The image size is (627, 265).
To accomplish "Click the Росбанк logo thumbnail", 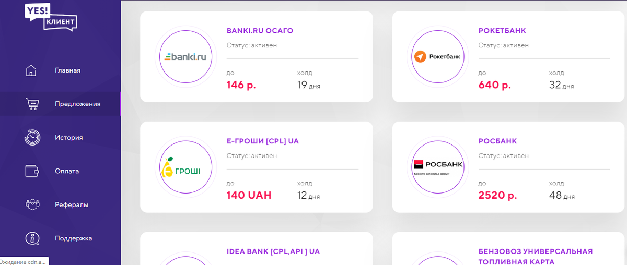I will (x=438, y=167).
